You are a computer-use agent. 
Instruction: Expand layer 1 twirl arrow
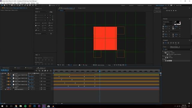coord(7,75)
